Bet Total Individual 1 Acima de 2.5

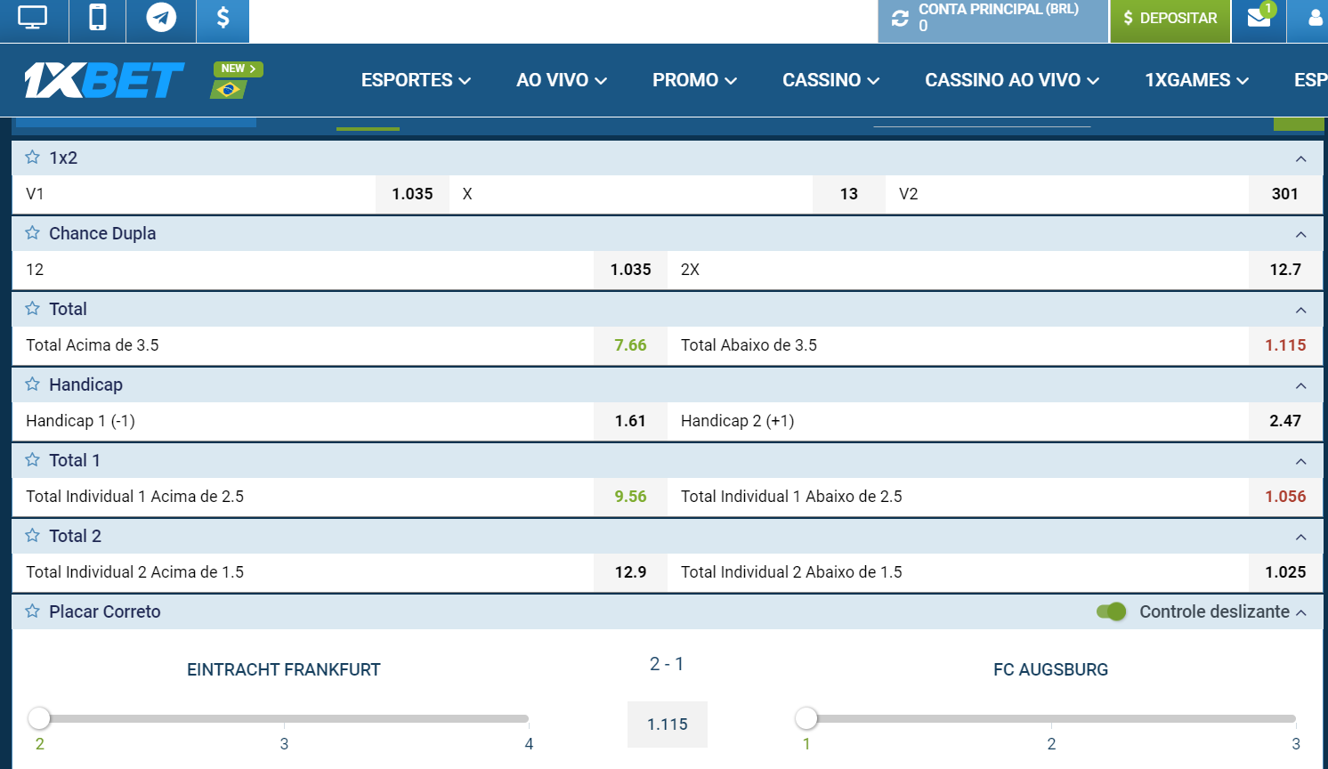click(x=340, y=497)
